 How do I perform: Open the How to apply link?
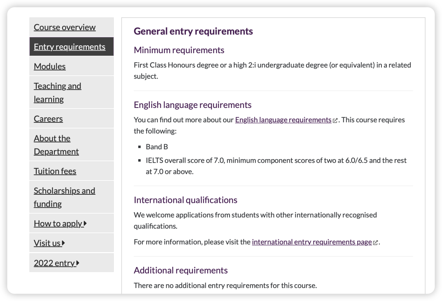[x=58, y=224]
